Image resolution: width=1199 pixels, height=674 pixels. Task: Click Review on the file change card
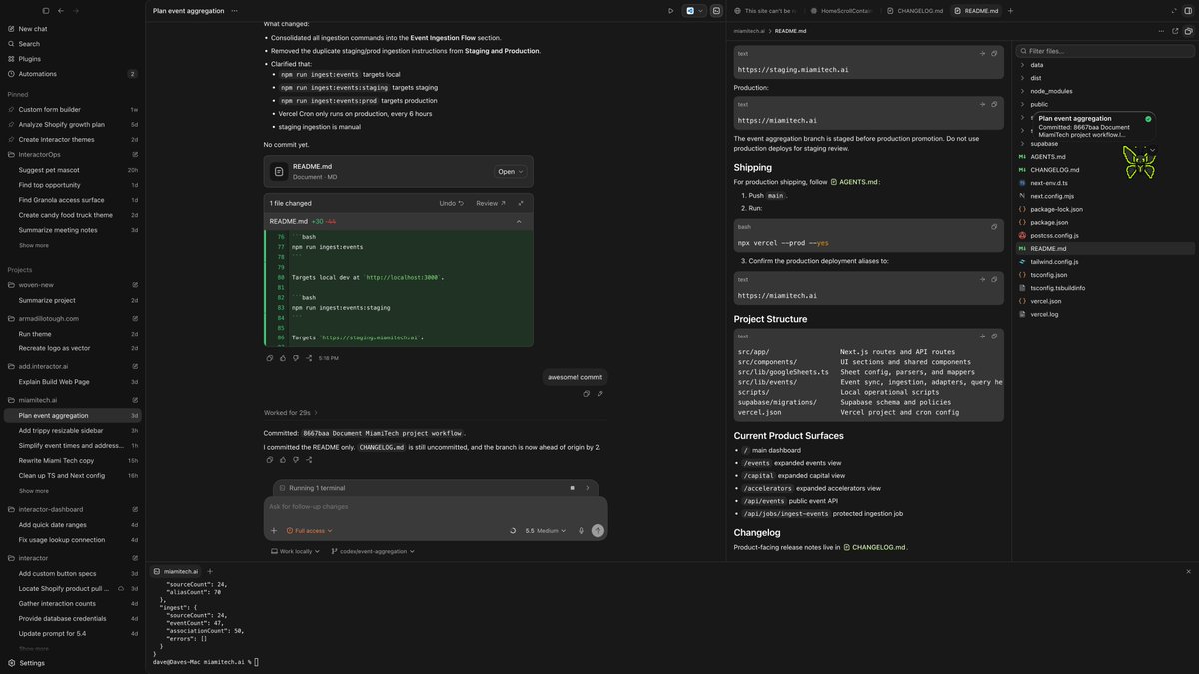(x=491, y=203)
